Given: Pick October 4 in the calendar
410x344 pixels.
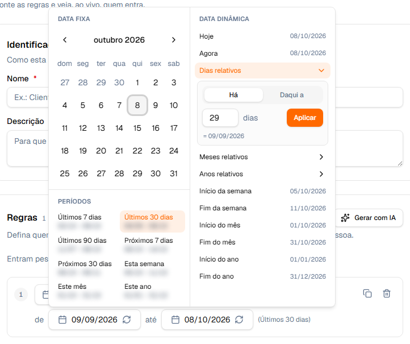Looking at the screenshot, I should [x=65, y=105].
